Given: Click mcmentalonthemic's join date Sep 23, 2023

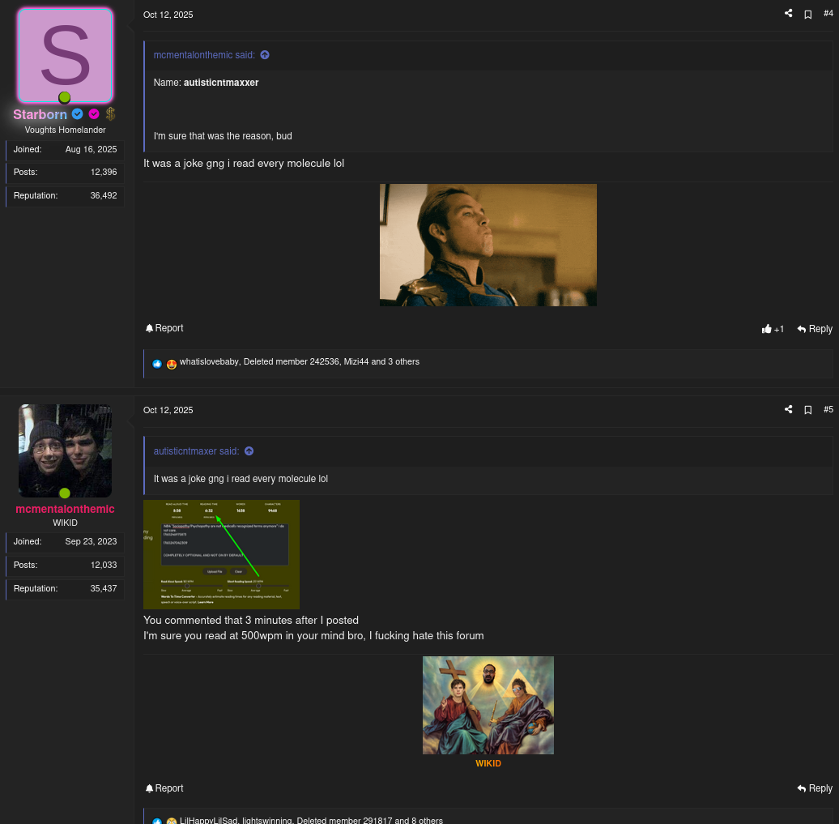Looking at the screenshot, I should (91, 541).
